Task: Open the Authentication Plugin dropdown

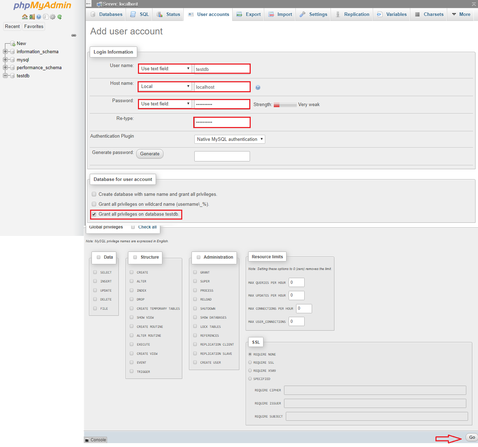Action: pos(230,139)
